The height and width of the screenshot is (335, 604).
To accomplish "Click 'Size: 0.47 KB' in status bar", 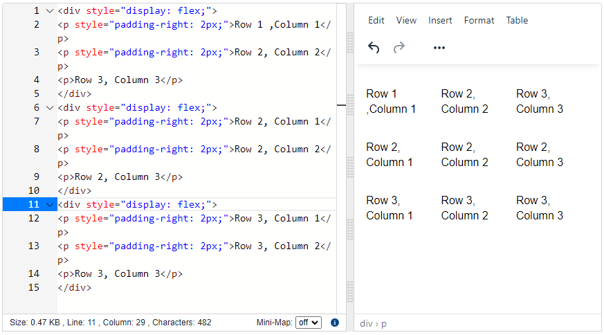I will pos(35,323).
